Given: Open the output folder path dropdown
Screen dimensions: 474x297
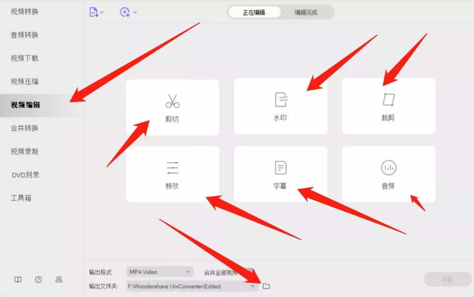Looking at the screenshot, I should [192, 286].
